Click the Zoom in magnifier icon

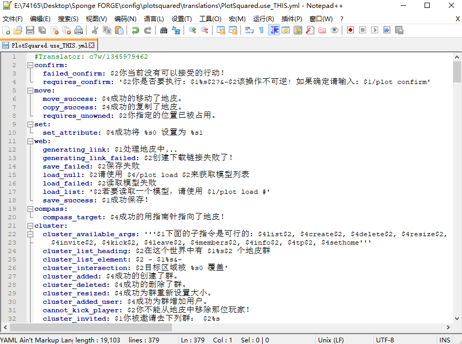[x=192, y=30]
